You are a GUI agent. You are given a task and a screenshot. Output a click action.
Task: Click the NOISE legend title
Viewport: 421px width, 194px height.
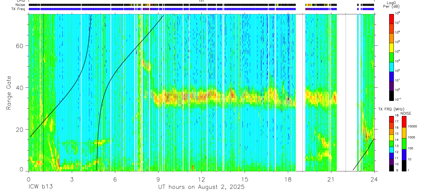[405, 113]
